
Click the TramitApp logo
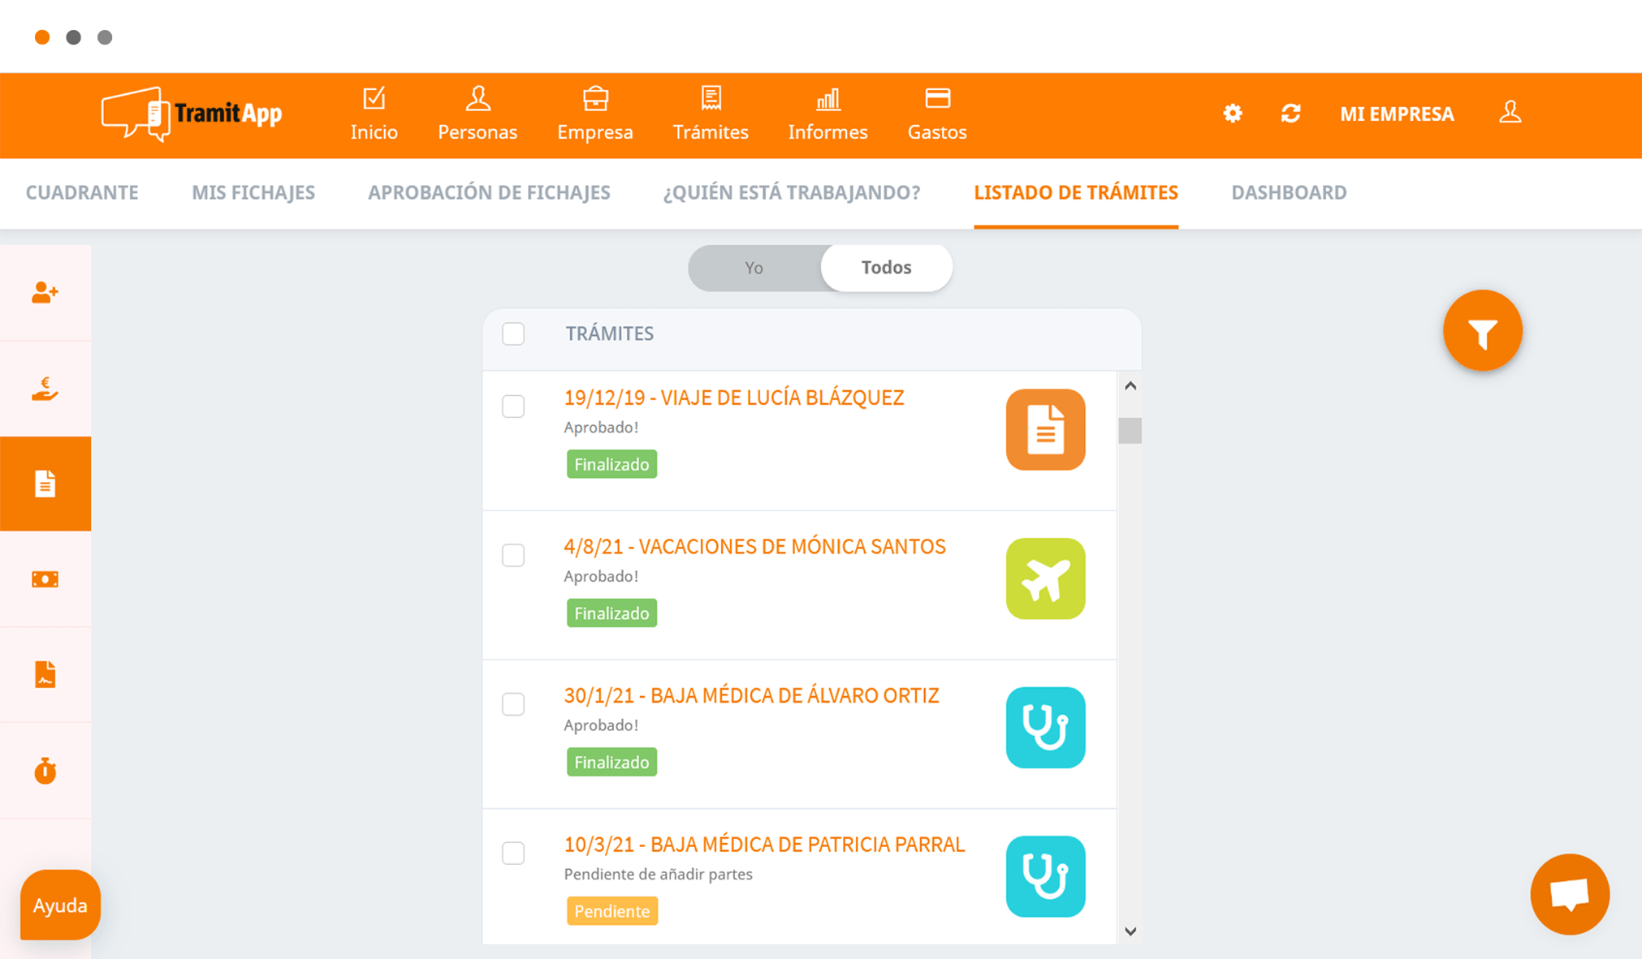click(192, 114)
